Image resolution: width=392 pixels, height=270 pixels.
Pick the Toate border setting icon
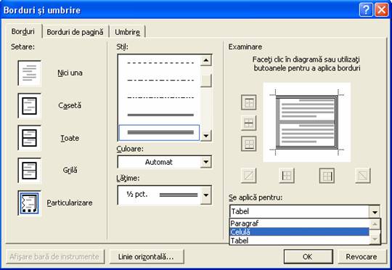pos(29,138)
